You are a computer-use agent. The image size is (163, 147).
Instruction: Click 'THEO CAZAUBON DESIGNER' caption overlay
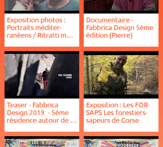pyautogui.click(x=65, y=76)
